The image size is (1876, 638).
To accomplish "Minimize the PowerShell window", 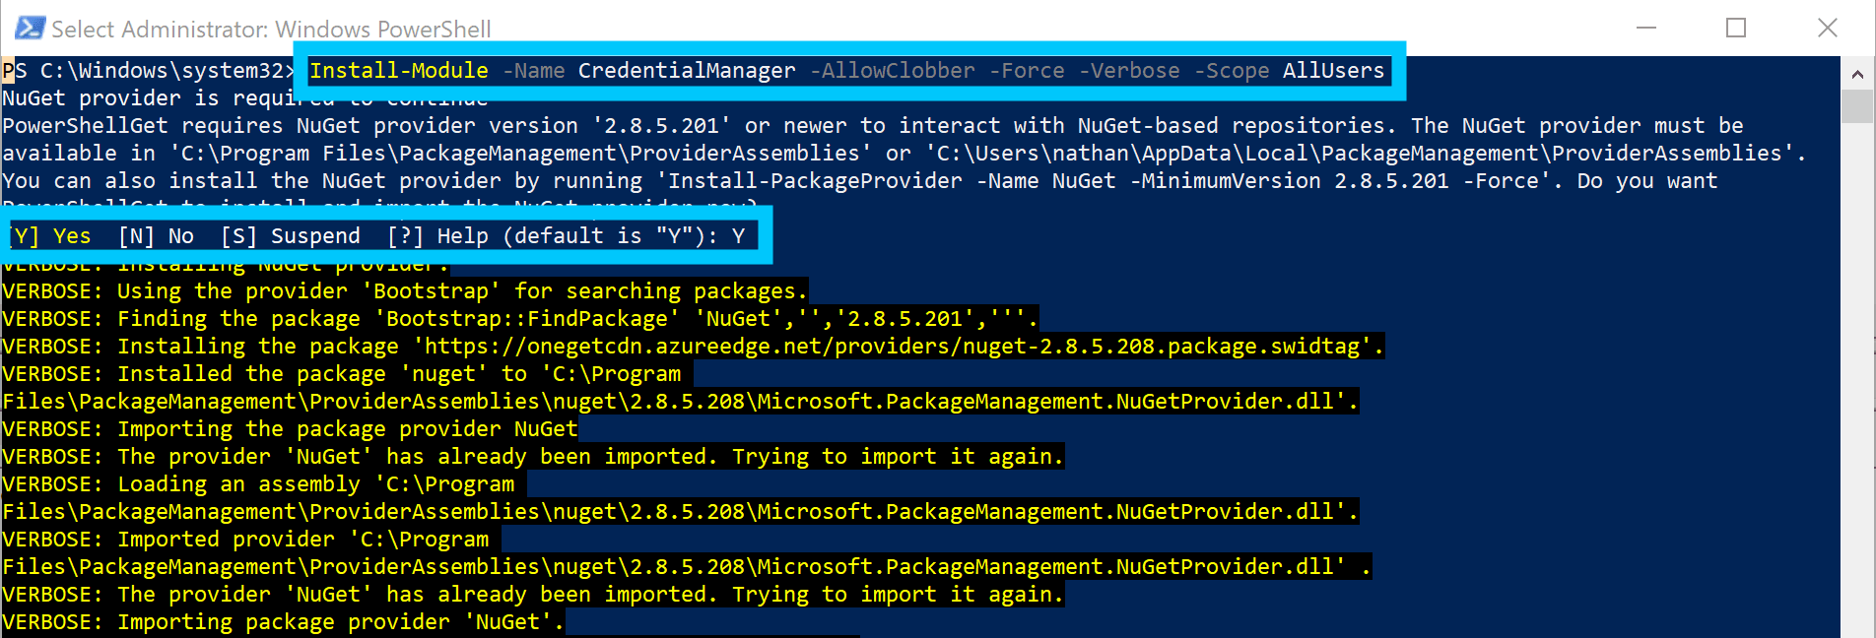I will 1646,28.
